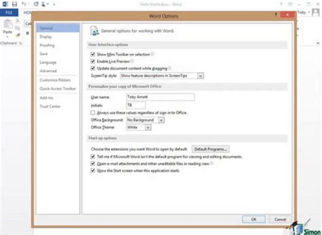Screen dimensions: 322x235
Task: Select the Language category
Action: click(x=58, y=62)
